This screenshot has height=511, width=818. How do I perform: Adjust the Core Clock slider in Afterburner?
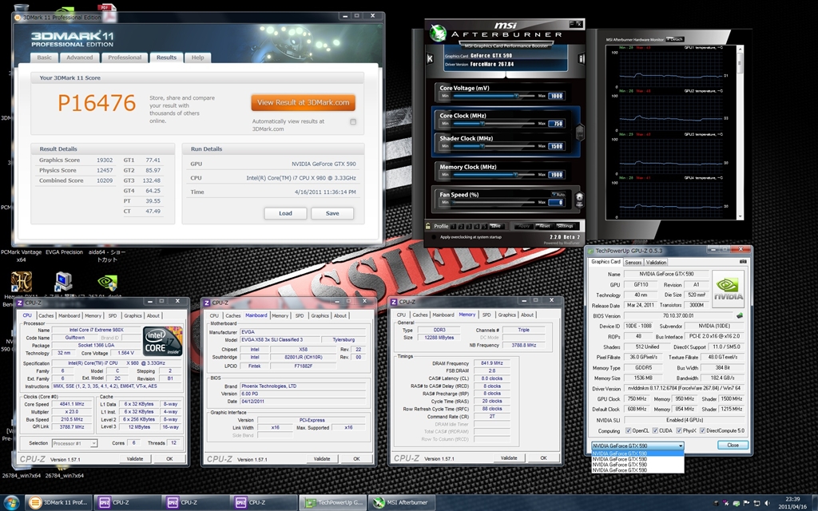click(x=482, y=124)
